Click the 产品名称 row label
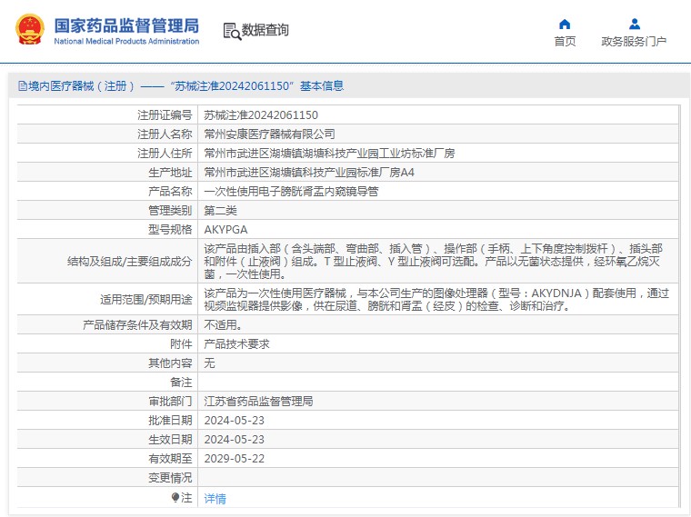The image size is (691, 517). 170,192
